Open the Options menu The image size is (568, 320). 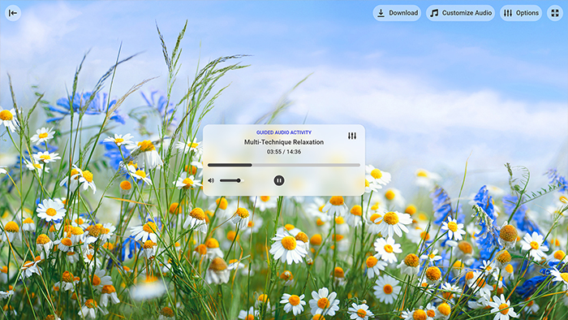(x=521, y=13)
